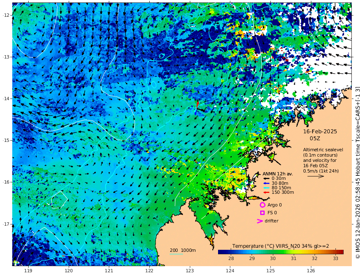Click the temperature colorbar at 33 degrees
360x278 pixels.
click(x=336, y=252)
